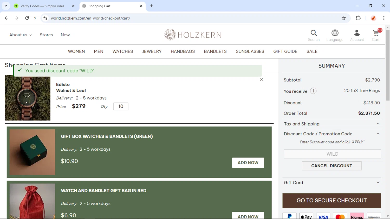Close the Shopping Cart tab
Screen dimensions: 390x219
[141, 6]
